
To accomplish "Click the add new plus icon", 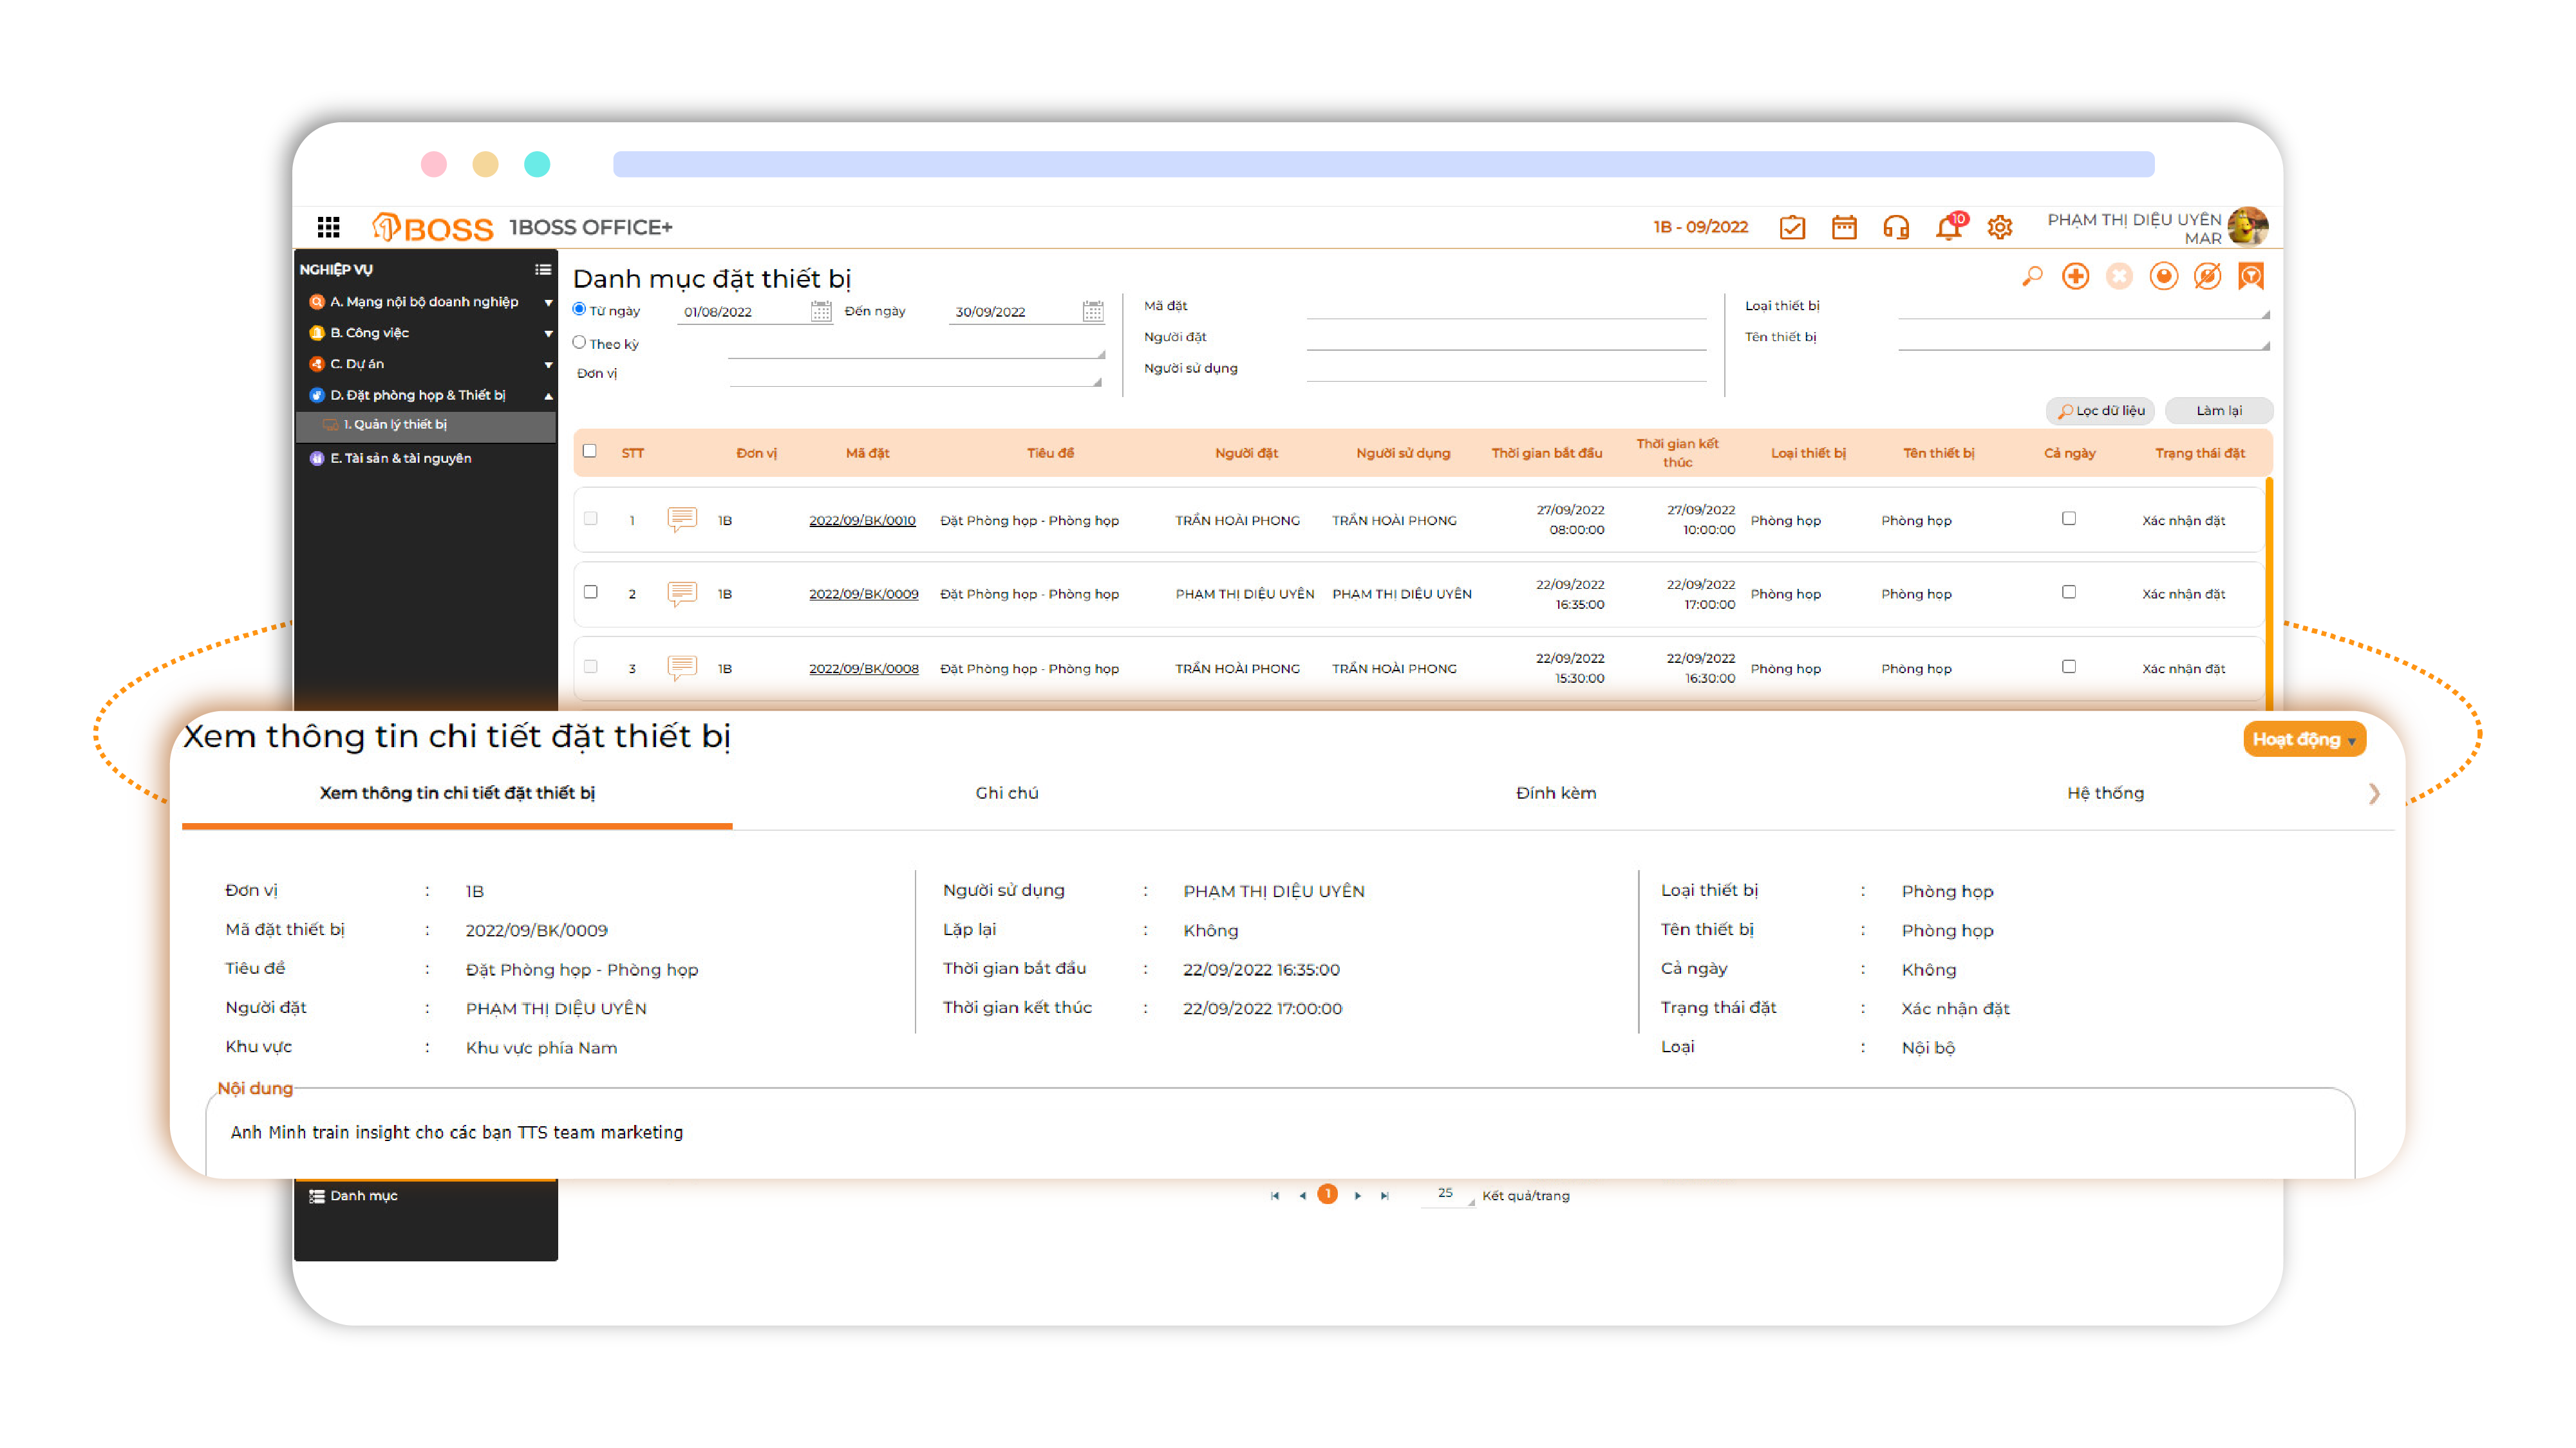I will tap(2075, 277).
